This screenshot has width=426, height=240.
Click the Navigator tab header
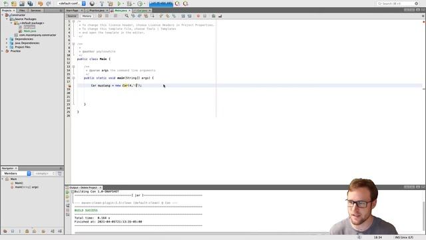(x=9, y=168)
